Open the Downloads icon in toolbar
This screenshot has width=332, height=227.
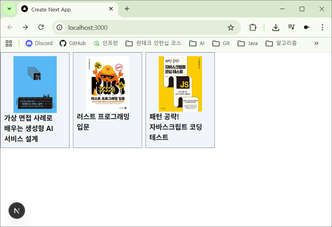tap(276, 27)
